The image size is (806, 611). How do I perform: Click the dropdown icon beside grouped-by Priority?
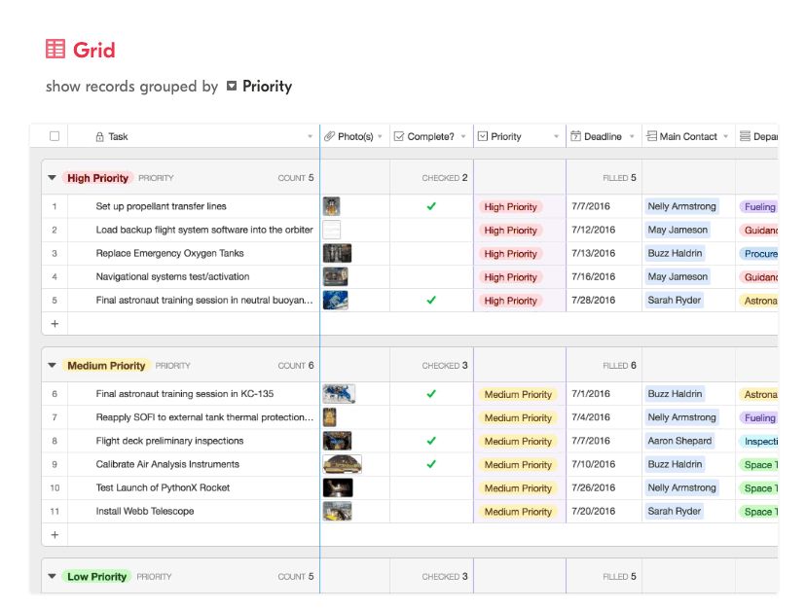[232, 87]
